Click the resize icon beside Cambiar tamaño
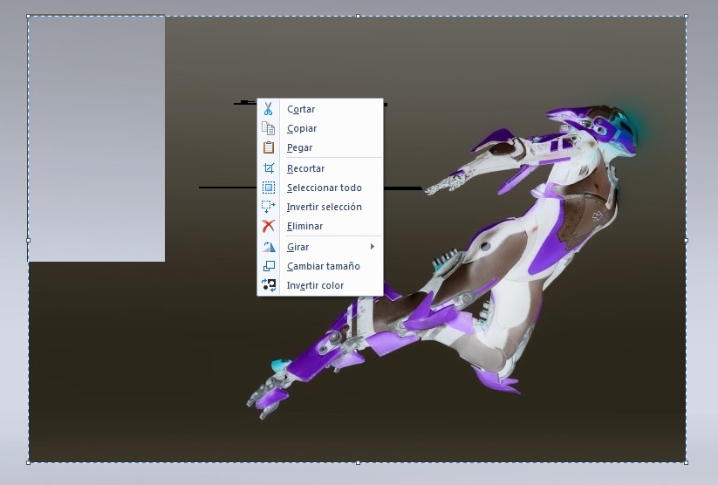The image size is (718, 485). (x=269, y=266)
